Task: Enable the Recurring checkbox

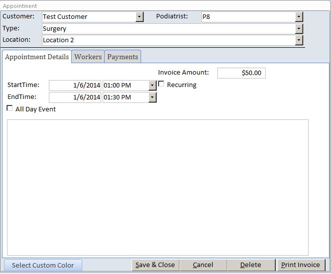Action: pyautogui.click(x=161, y=84)
